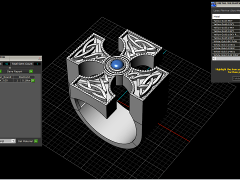Click the 0.16tw weight cell
This screenshot has height=180, width=240.
(26, 80)
